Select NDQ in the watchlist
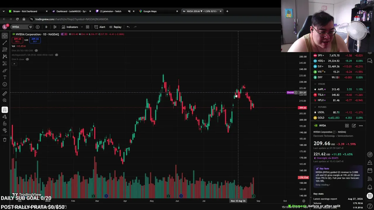374x210 pixels. click(x=338, y=61)
